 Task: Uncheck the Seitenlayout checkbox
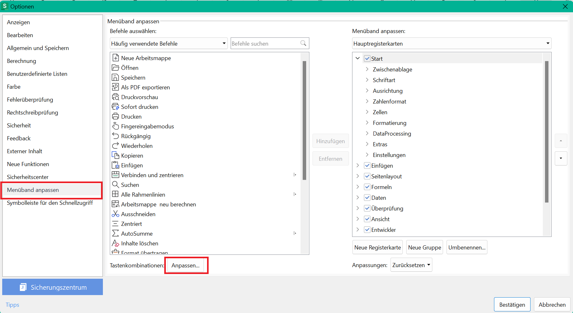pos(367,176)
